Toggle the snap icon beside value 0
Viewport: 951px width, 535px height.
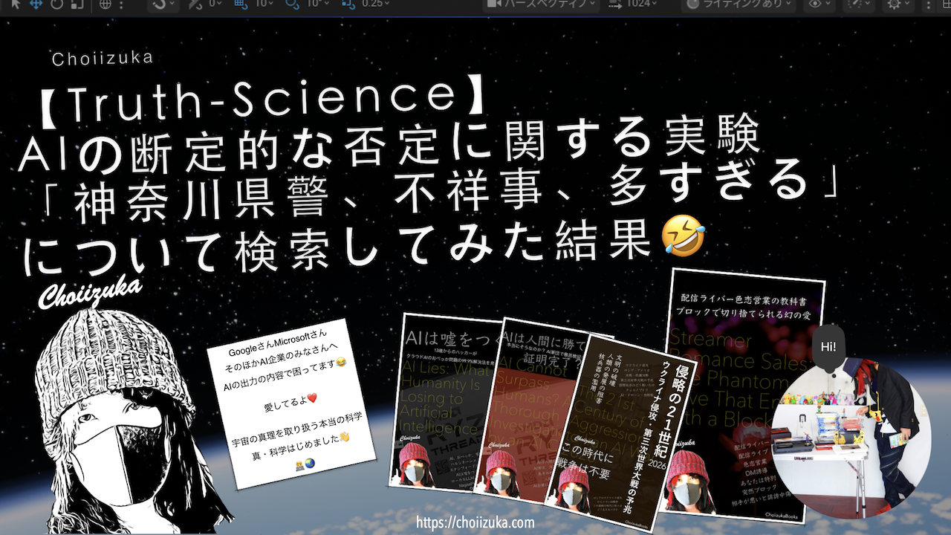[195, 4]
